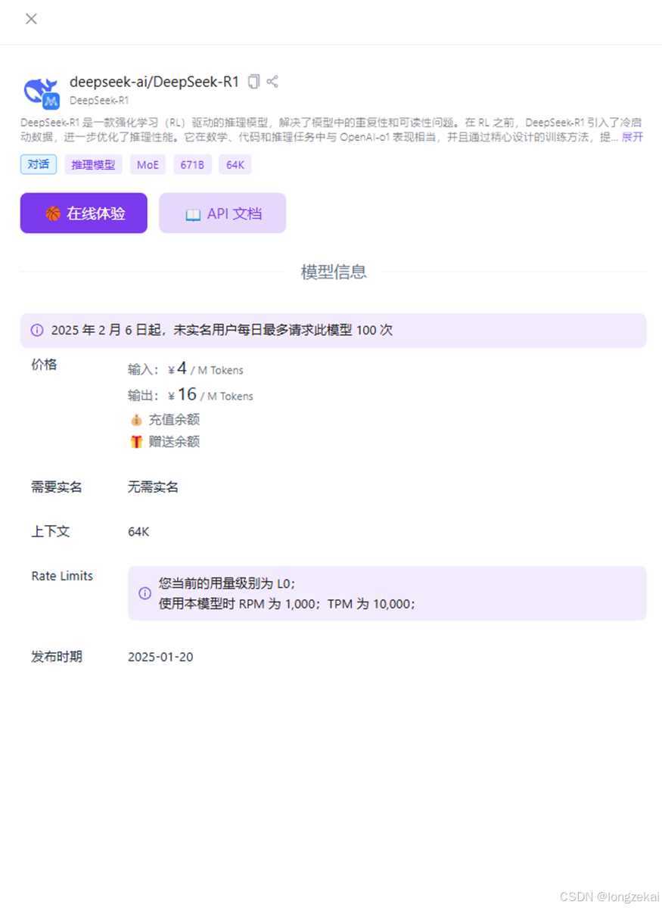Select the 推理模型 tag

coord(93,164)
